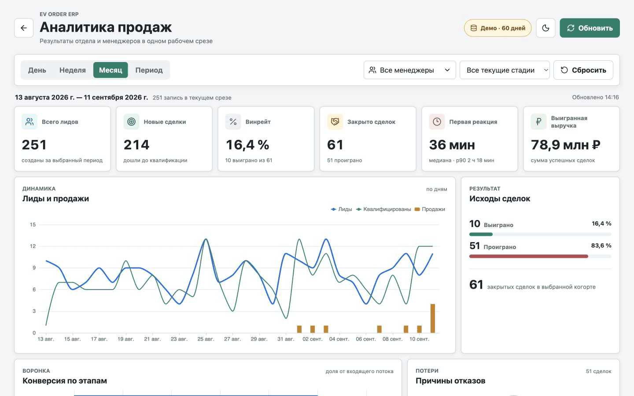This screenshot has width=634, height=396.
Task: Click the 251 value in Всего лидов
Action: [x=34, y=145]
